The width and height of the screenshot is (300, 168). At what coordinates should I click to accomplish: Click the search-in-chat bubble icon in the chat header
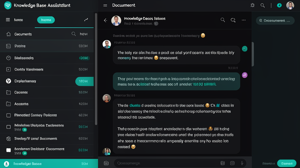[233, 20]
